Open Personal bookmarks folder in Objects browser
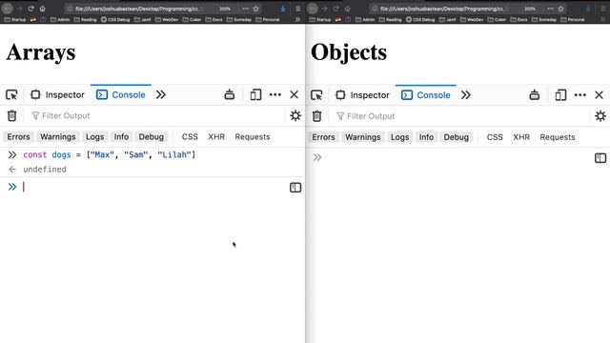Image resolution: width=610 pixels, height=343 pixels. pyautogui.click(x=573, y=19)
